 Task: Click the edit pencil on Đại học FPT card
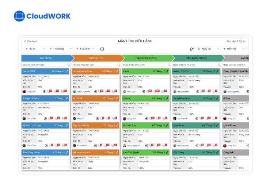(x=67, y=71)
